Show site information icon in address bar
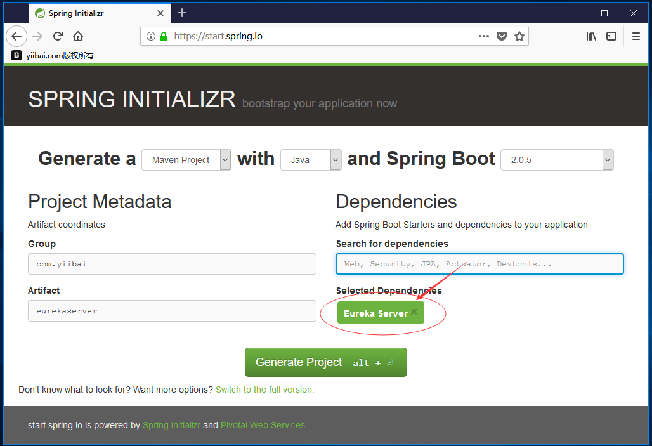The width and height of the screenshot is (652, 446). point(151,36)
